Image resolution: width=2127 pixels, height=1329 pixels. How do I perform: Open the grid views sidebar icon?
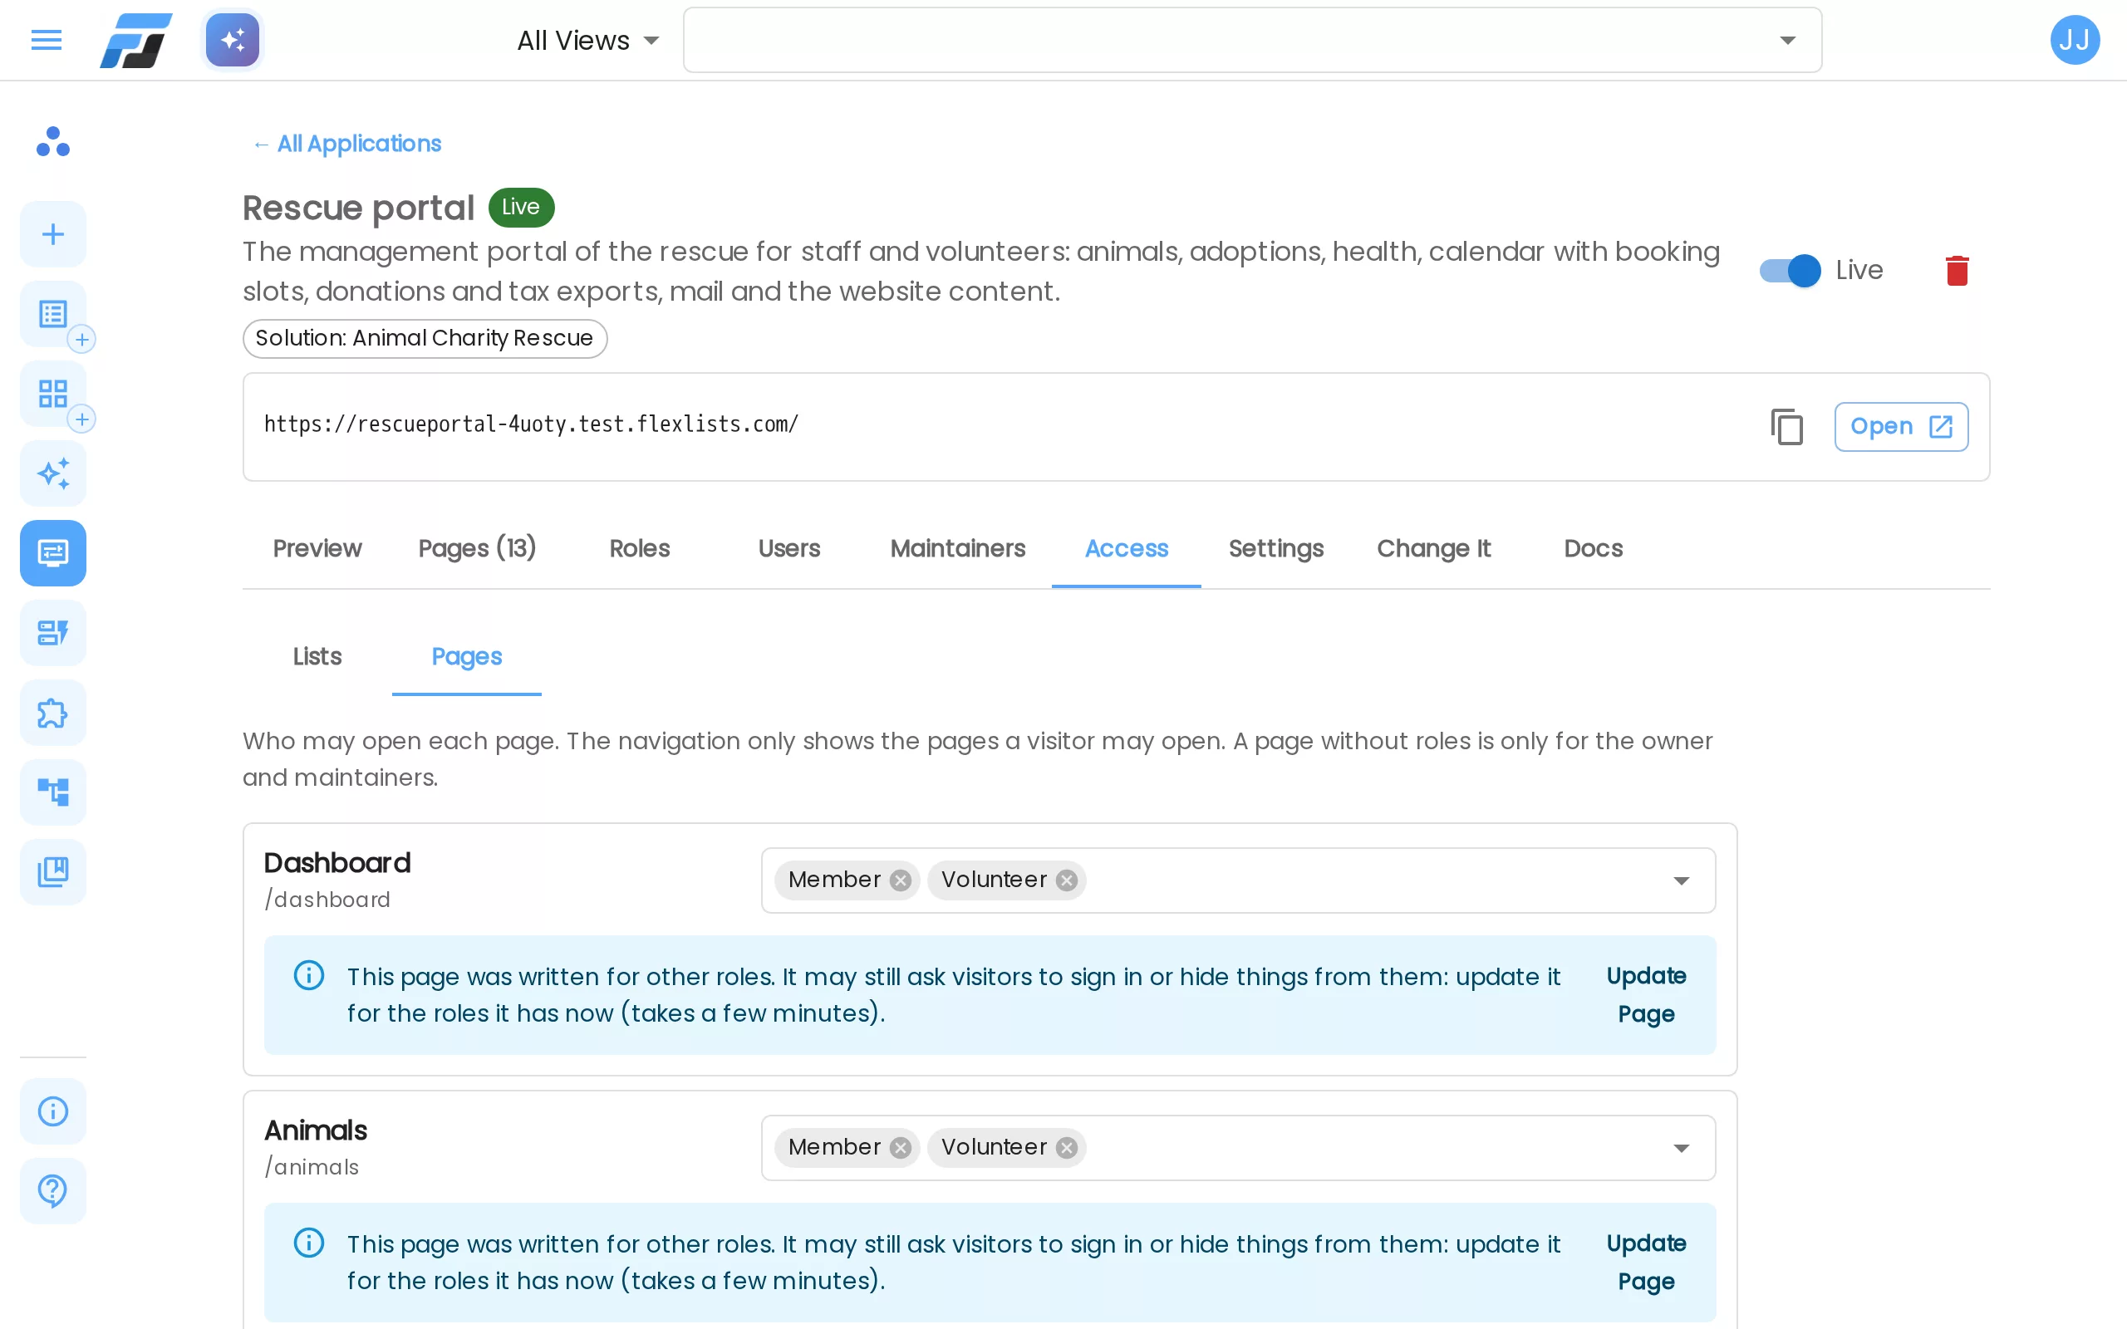[54, 394]
